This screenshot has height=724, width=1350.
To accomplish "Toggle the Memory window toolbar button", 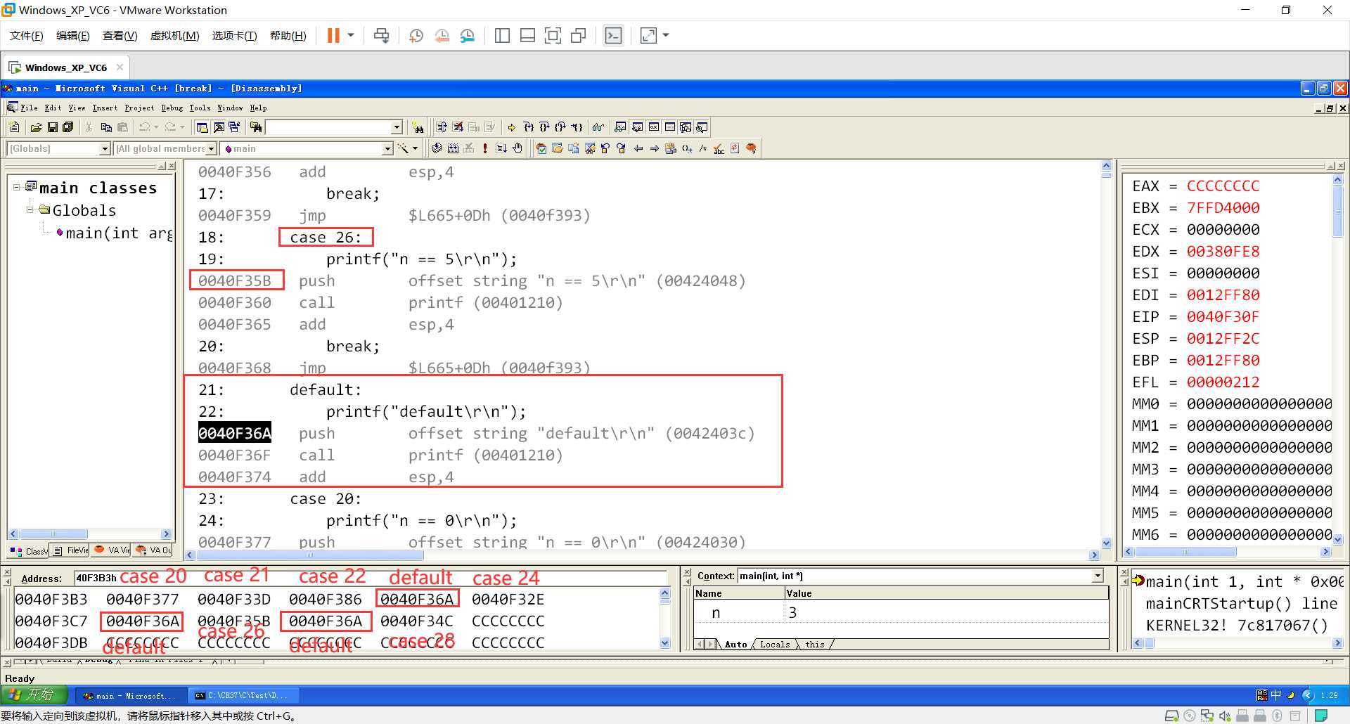I will tap(670, 127).
